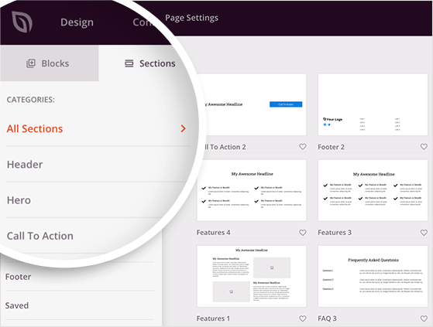The height and width of the screenshot is (327, 433).
Task: Click the CATEGORIES heading text
Action: 31,100
